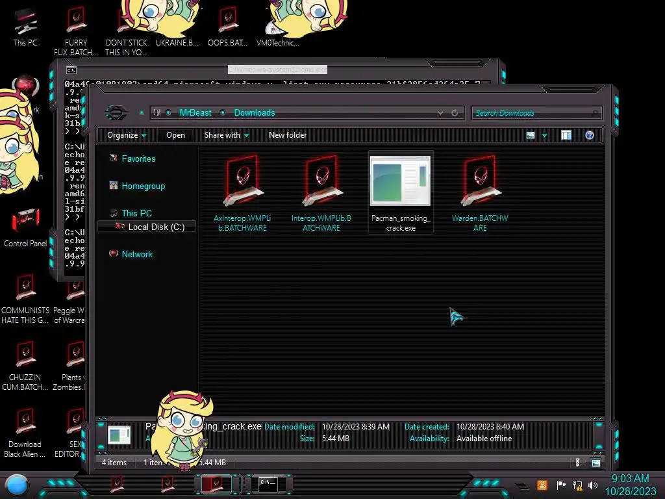
Task: Open network tray icon
Action: 577,485
